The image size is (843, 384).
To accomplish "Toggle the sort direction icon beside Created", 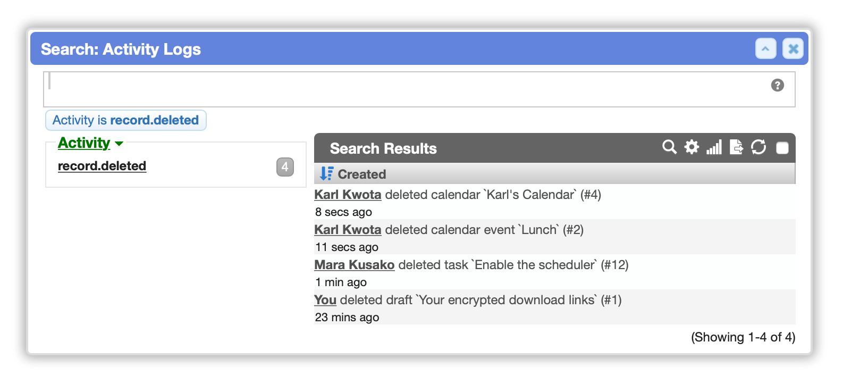I will point(326,174).
